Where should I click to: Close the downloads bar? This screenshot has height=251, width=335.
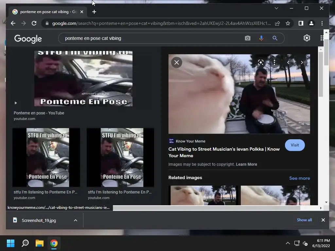(323, 220)
